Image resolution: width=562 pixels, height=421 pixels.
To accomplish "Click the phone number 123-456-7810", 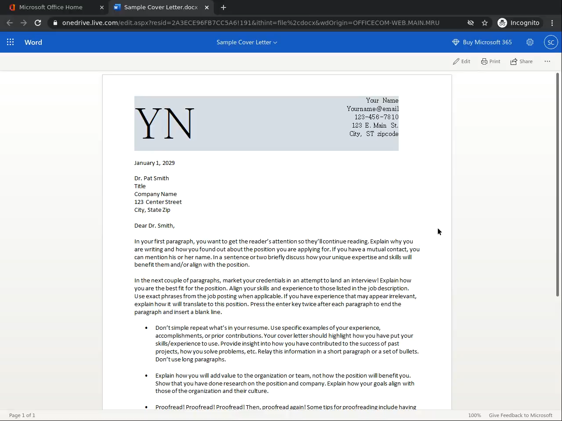I will tap(377, 117).
